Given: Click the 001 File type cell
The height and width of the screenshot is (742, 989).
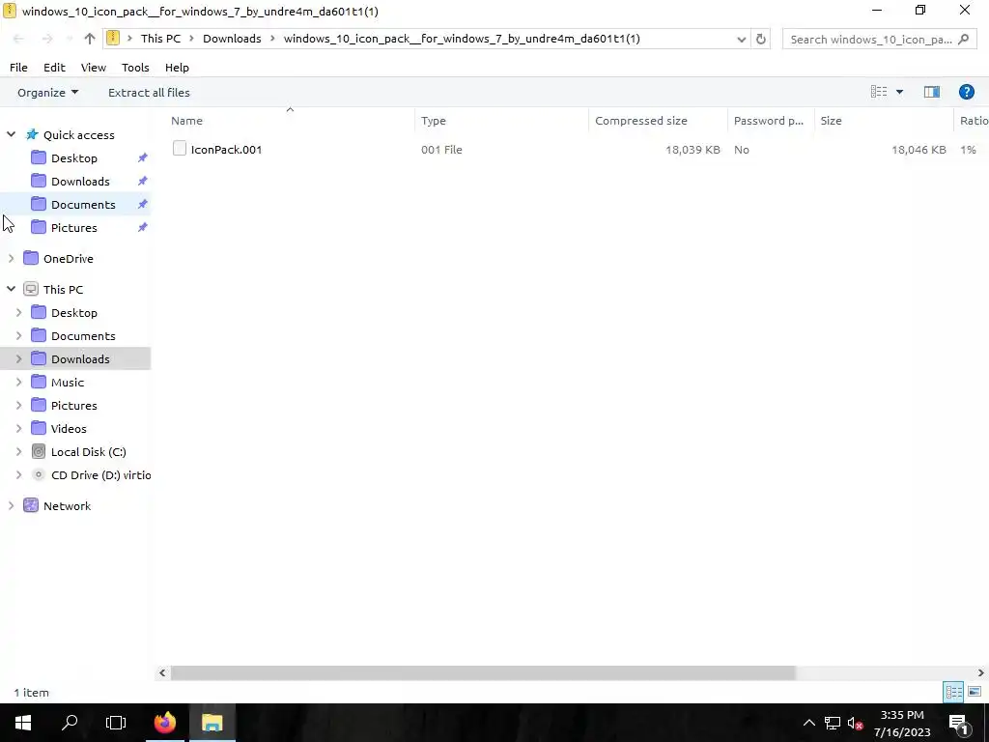Looking at the screenshot, I should pos(441,150).
